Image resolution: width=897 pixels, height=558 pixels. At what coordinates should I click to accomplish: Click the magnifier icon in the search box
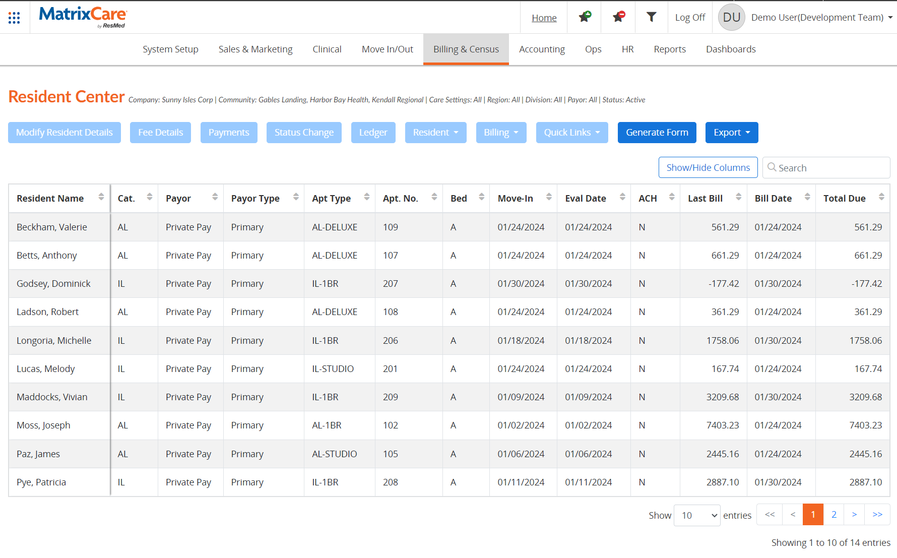772,167
